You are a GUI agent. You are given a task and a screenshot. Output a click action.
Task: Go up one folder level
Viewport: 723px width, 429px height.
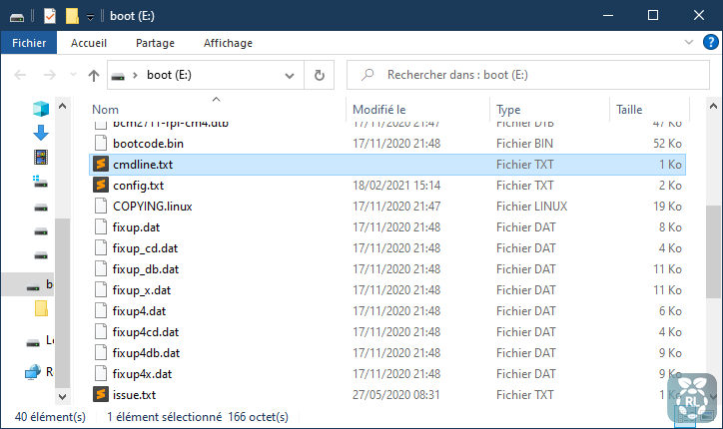pyautogui.click(x=94, y=75)
